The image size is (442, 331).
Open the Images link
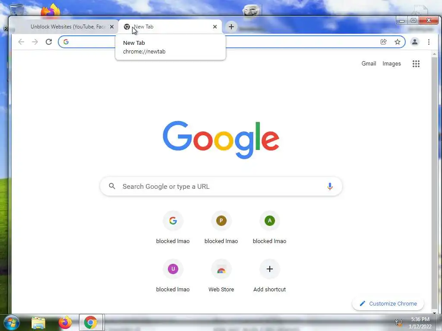pyautogui.click(x=391, y=64)
